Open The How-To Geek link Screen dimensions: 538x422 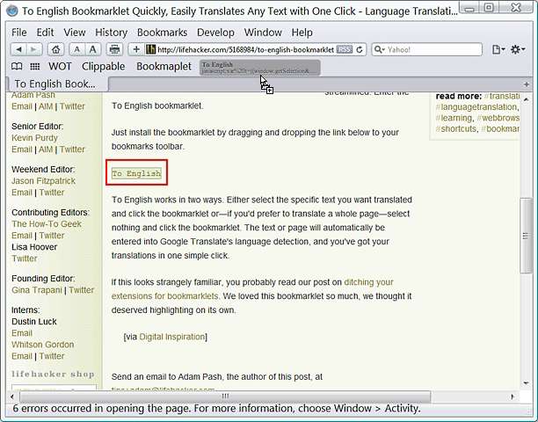point(47,224)
